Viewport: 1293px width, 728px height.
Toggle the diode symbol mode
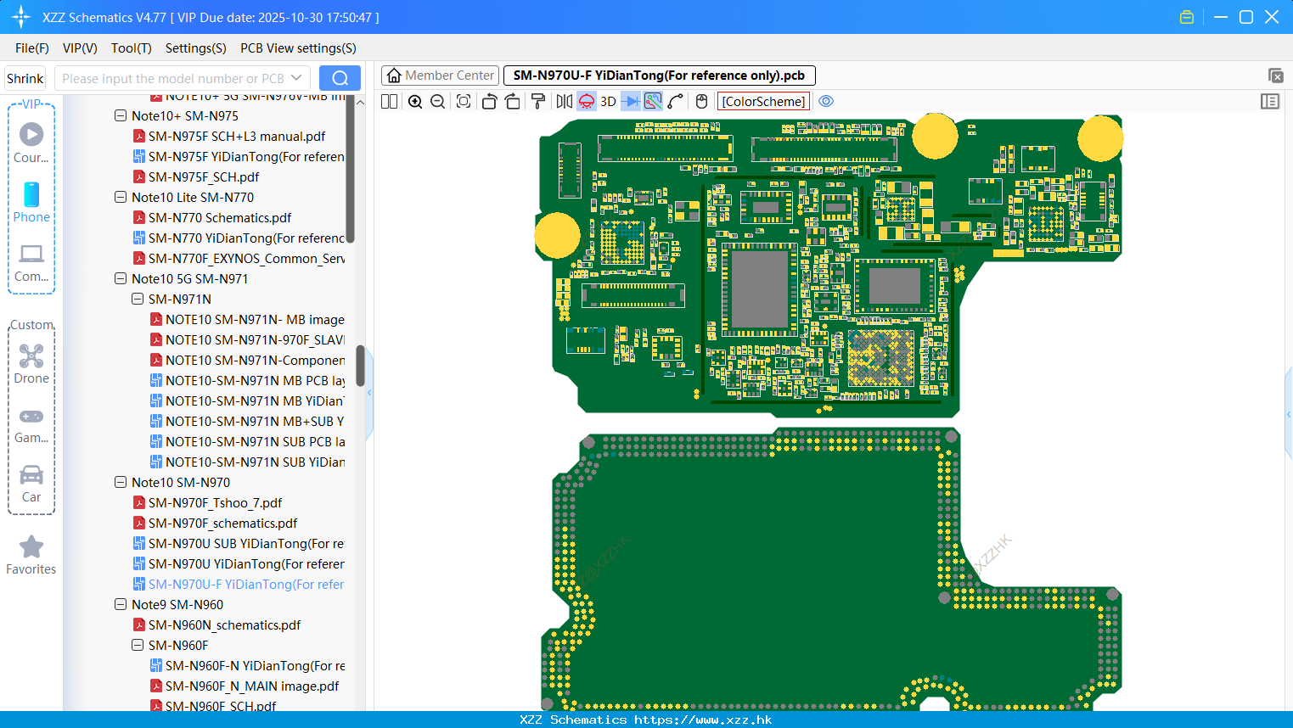point(631,102)
